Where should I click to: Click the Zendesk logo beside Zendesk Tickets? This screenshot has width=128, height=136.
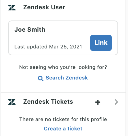pos(12,102)
